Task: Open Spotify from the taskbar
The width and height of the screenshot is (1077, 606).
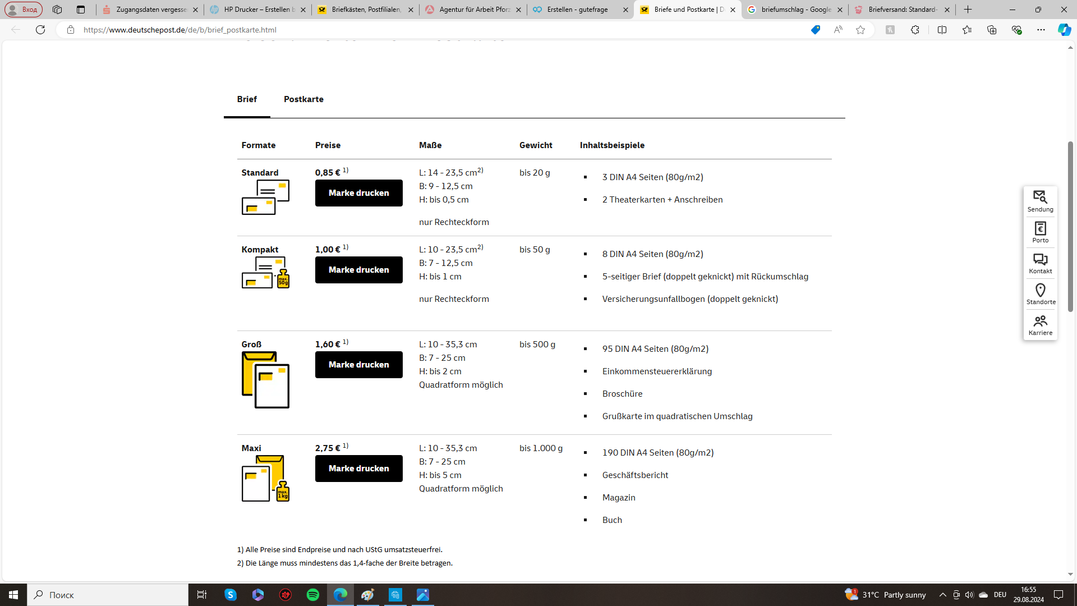Action: pyautogui.click(x=313, y=595)
